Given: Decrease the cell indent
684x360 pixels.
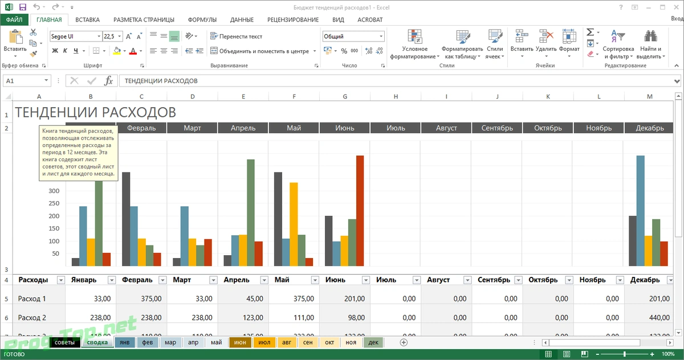Looking at the screenshot, I should click(x=188, y=51).
